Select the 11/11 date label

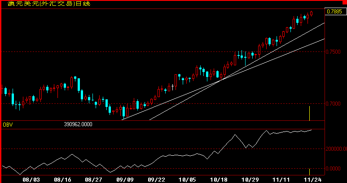pos(281,180)
